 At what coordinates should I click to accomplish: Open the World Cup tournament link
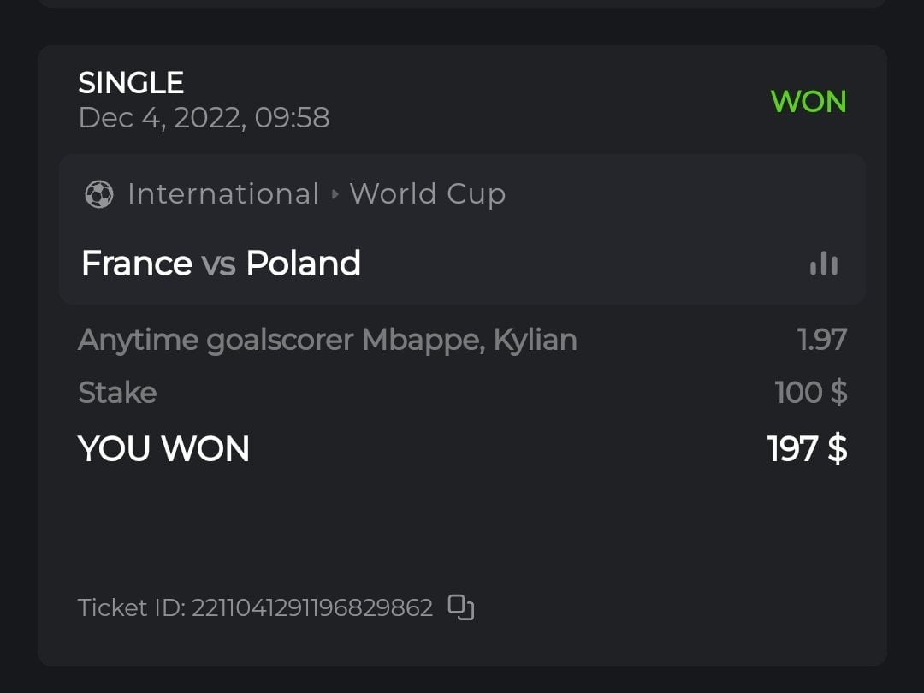427,194
